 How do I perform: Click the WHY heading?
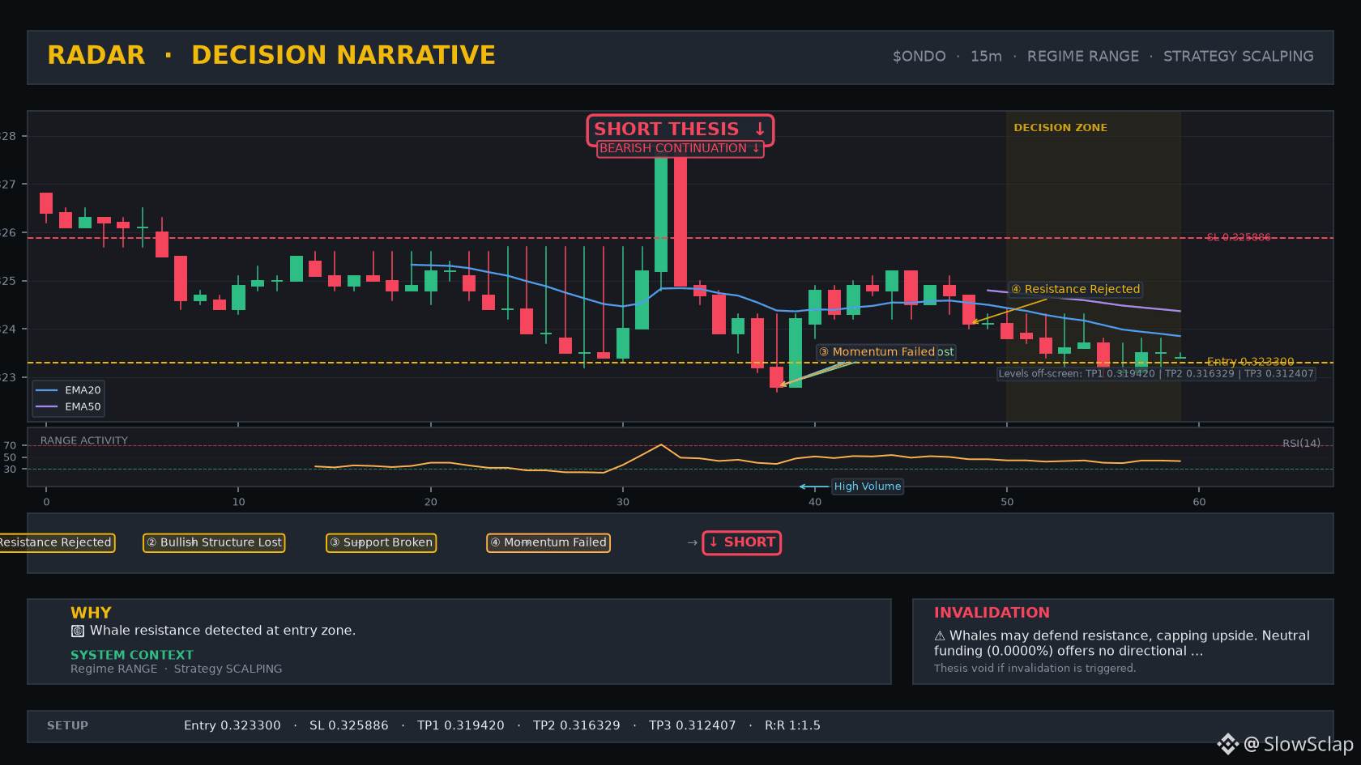(x=91, y=613)
